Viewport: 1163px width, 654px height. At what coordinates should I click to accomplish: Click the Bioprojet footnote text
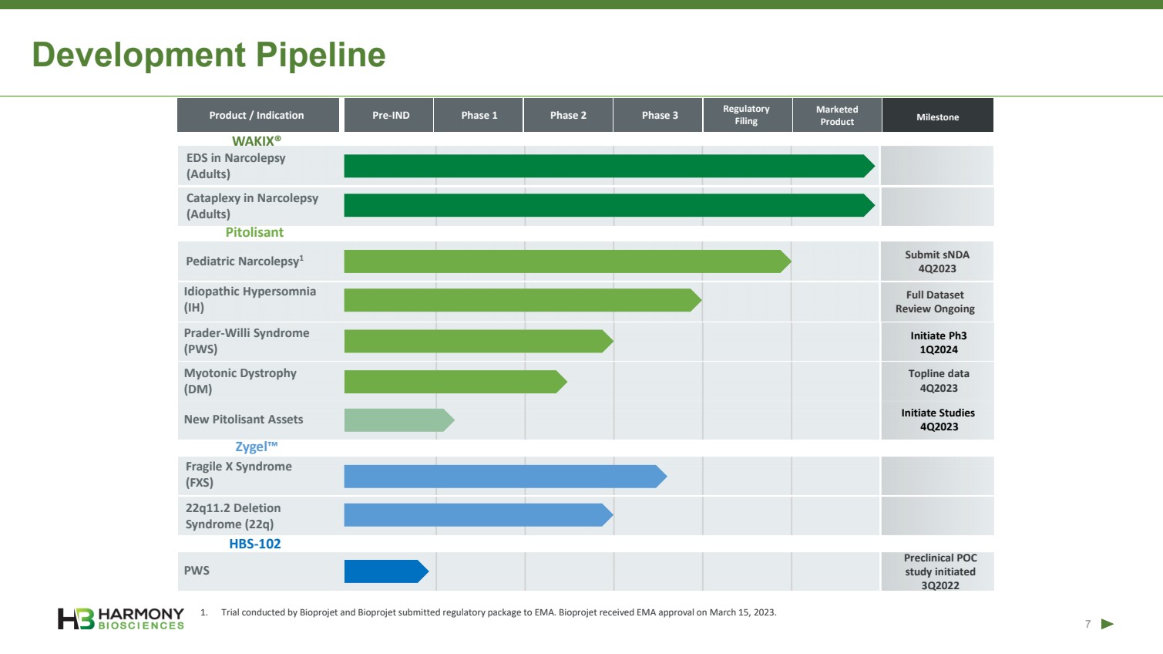pyautogui.click(x=499, y=612)
